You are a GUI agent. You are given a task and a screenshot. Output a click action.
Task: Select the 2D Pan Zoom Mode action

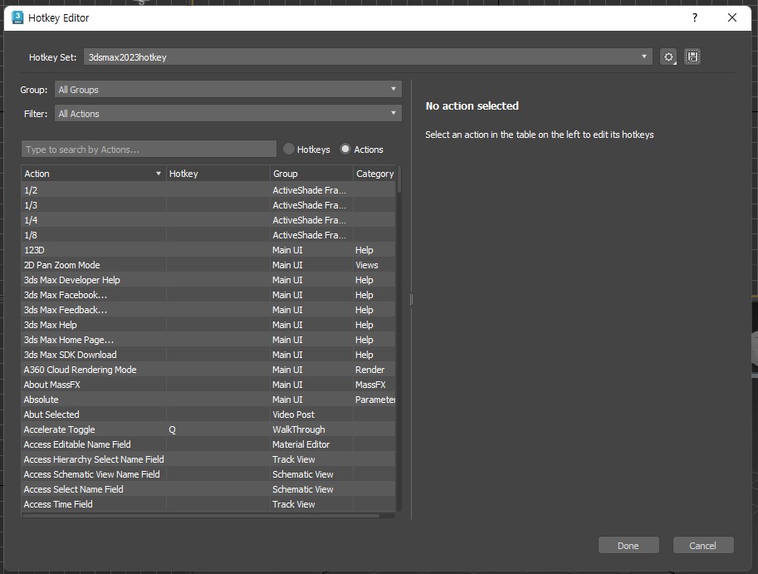point(208,265)
